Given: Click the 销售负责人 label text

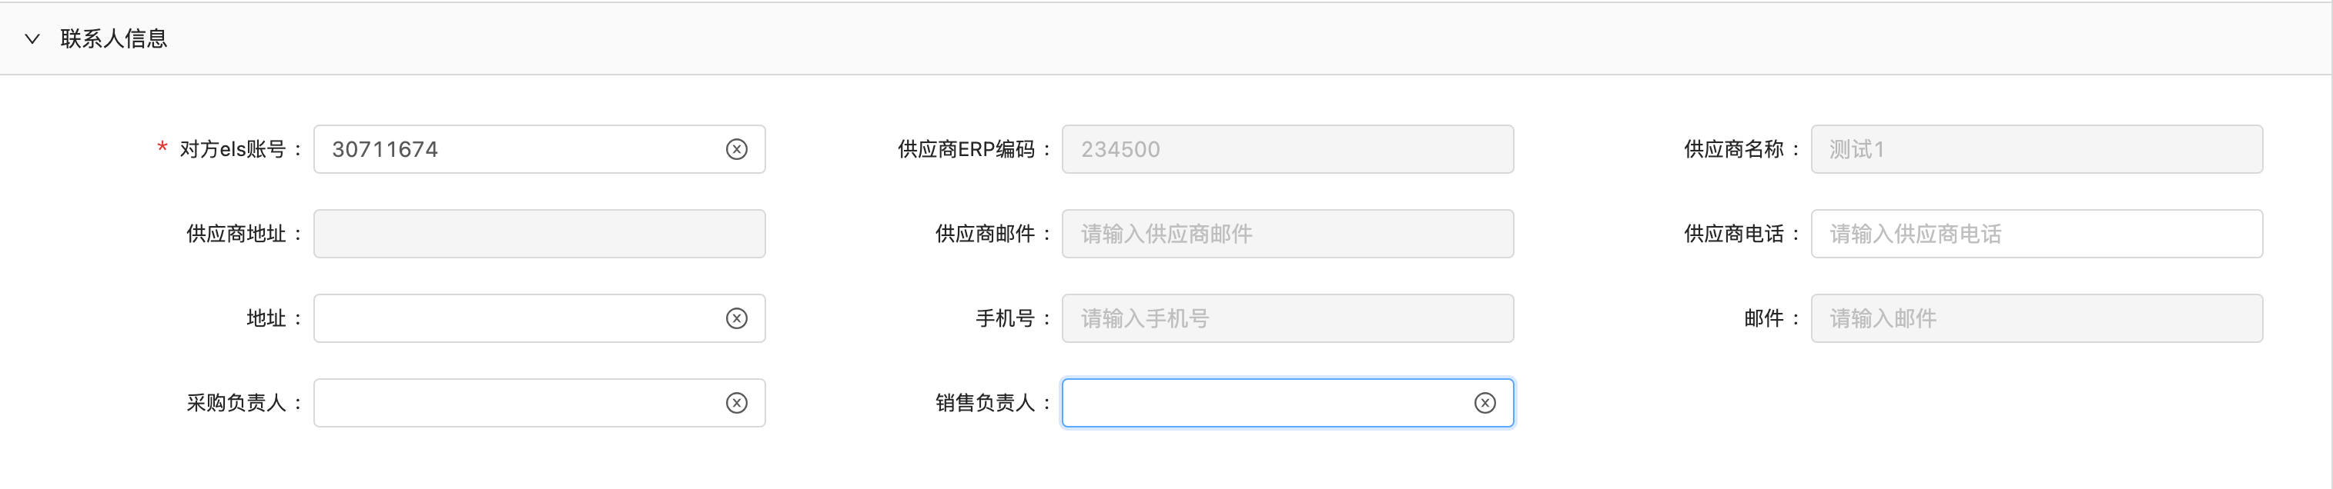Looking at the screenshot, I should click(985, 403).
